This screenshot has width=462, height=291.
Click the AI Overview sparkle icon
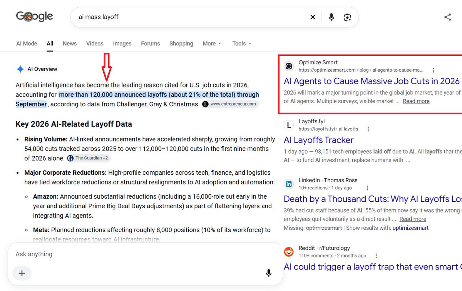pos(20,69)
